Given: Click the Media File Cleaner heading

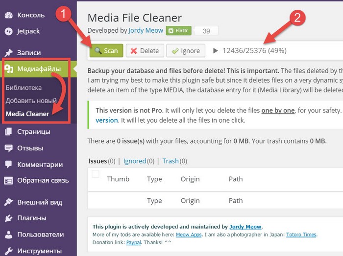Looking at the screenshot, I should pyautogui.click(x=135, y=18).
